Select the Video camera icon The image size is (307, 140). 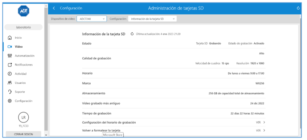tap(9, 47)
